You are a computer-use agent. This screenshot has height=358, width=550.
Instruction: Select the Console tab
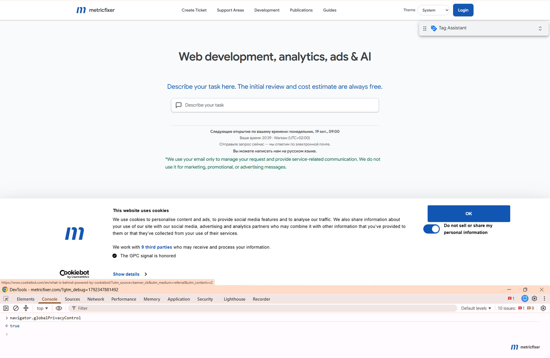pyautogui.click(x=49, y=299)
